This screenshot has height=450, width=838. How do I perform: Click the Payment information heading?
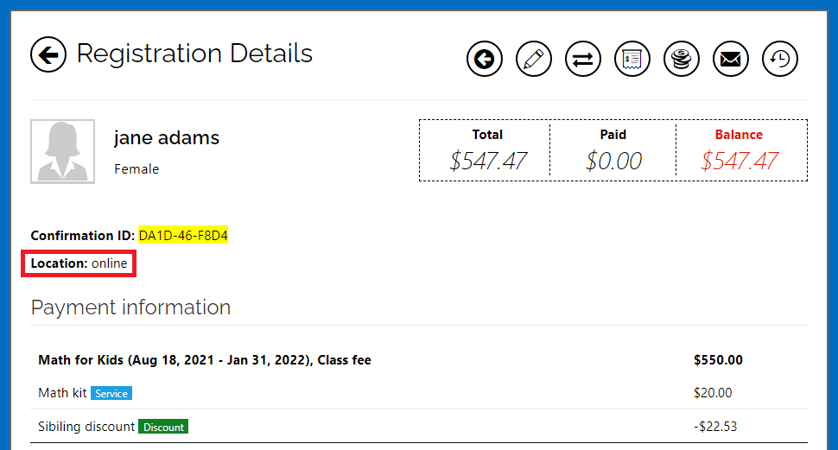130,307
